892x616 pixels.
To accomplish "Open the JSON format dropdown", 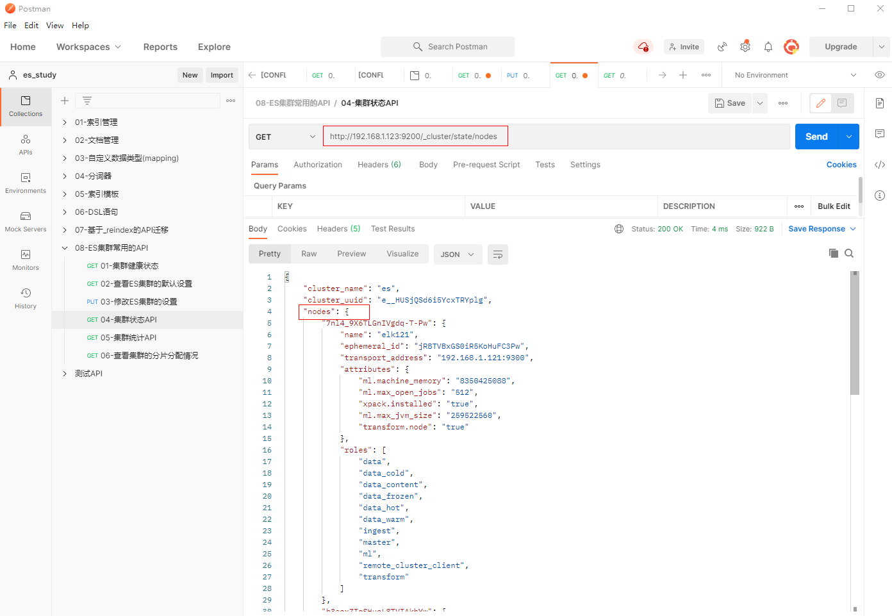I will pos(457,254).
